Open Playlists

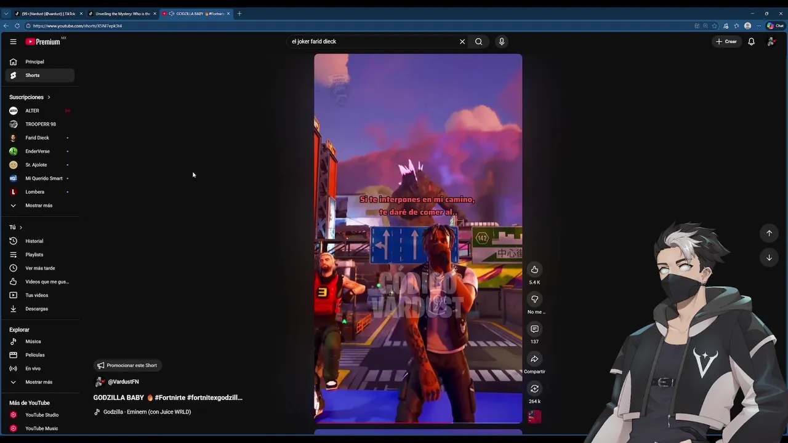click(x=40, y=255)
